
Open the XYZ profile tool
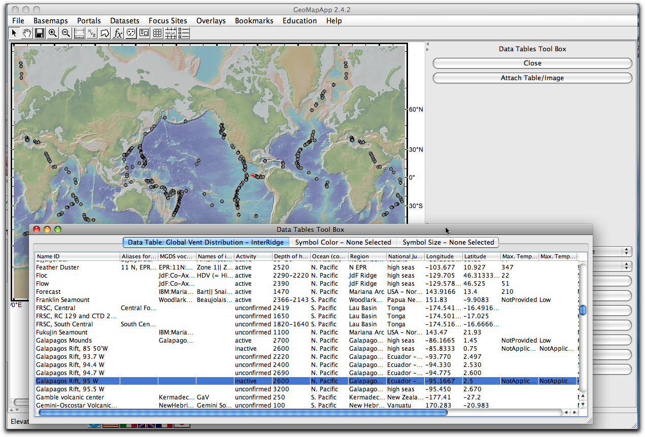92,32
